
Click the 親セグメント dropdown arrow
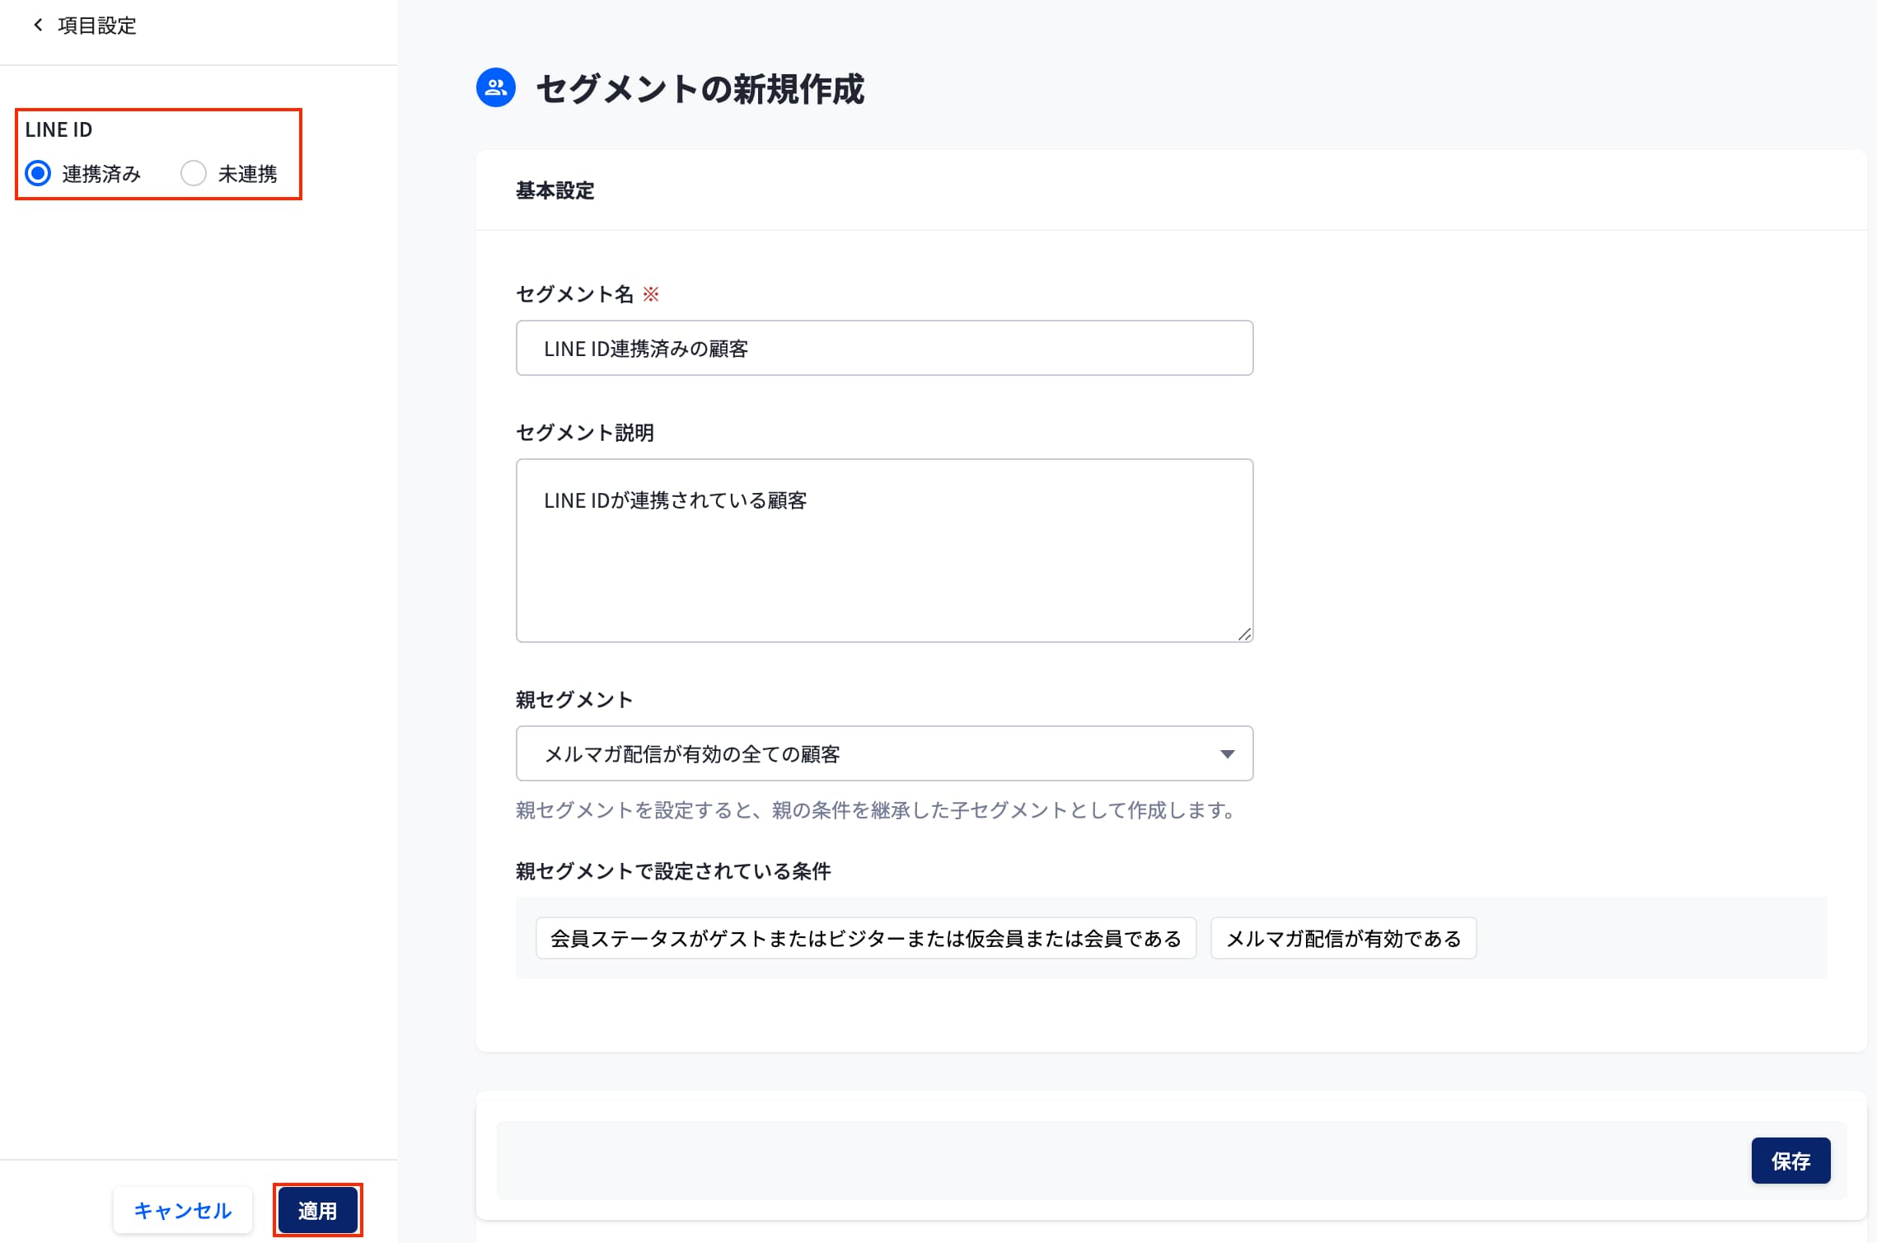(x=1227, y=754)
